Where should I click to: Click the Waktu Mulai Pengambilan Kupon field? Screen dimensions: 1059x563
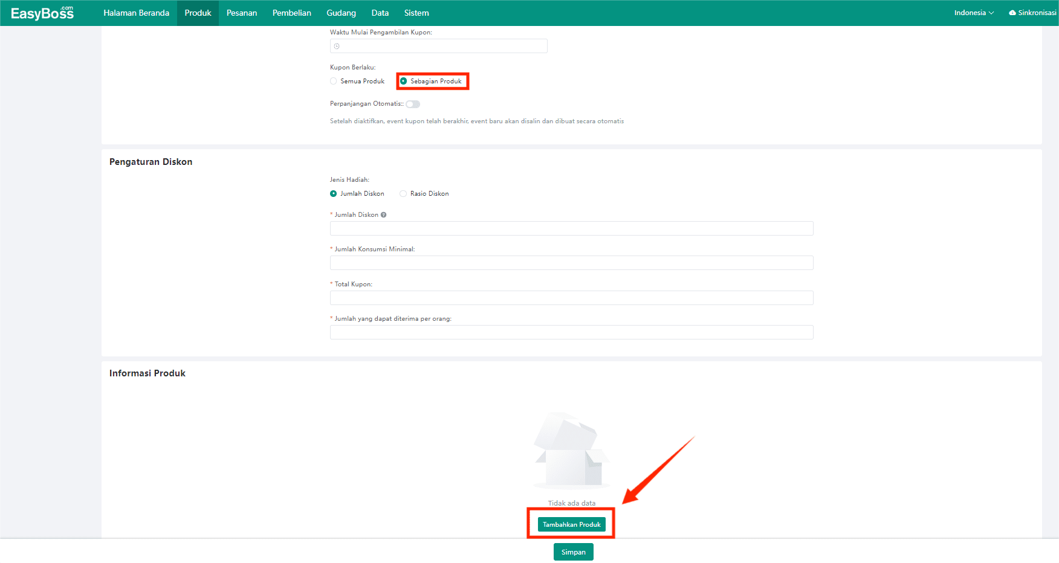coord(439,46)
